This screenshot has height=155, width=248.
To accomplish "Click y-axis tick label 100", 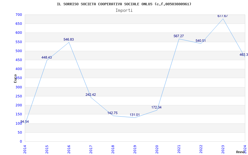I will point(19,123).
